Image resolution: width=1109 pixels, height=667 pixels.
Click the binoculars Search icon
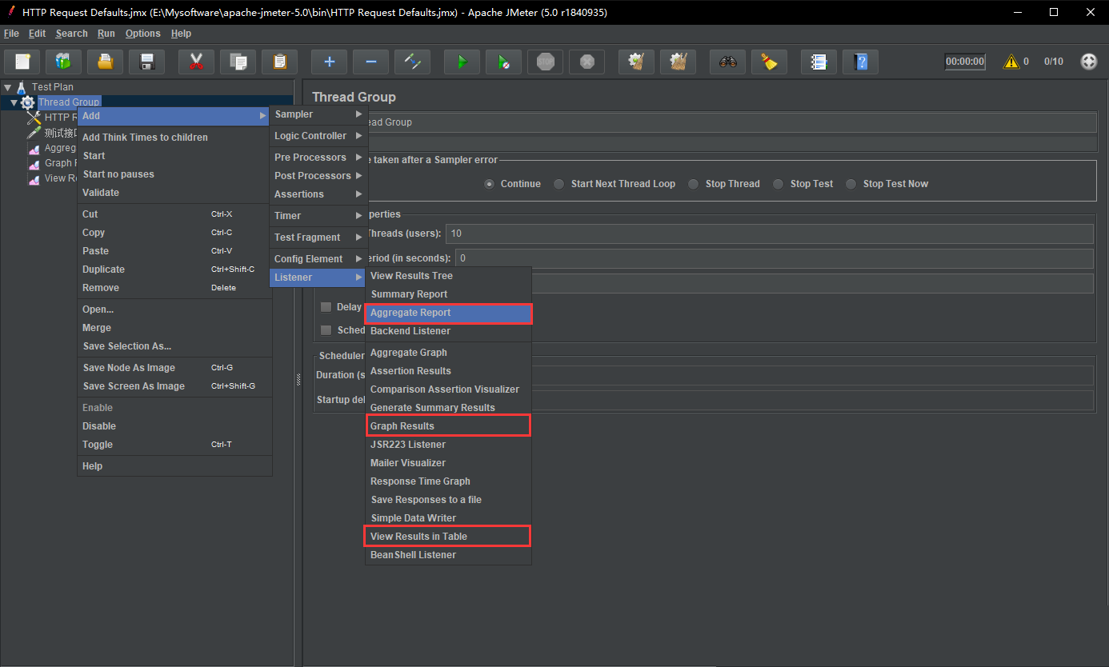pyautogui.click(x=727, y=62)
